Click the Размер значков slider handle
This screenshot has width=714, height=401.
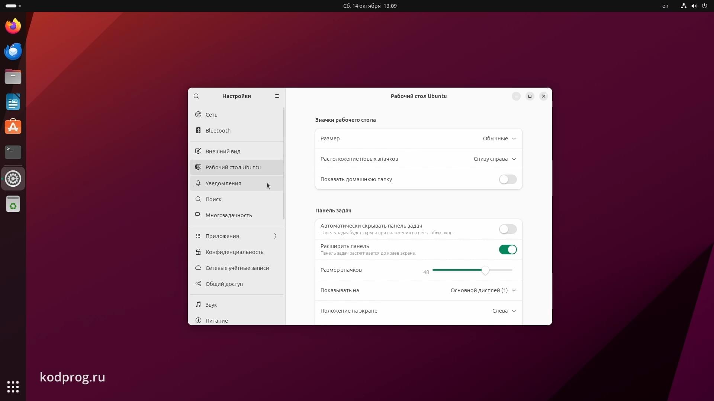[x=485, y=270]
